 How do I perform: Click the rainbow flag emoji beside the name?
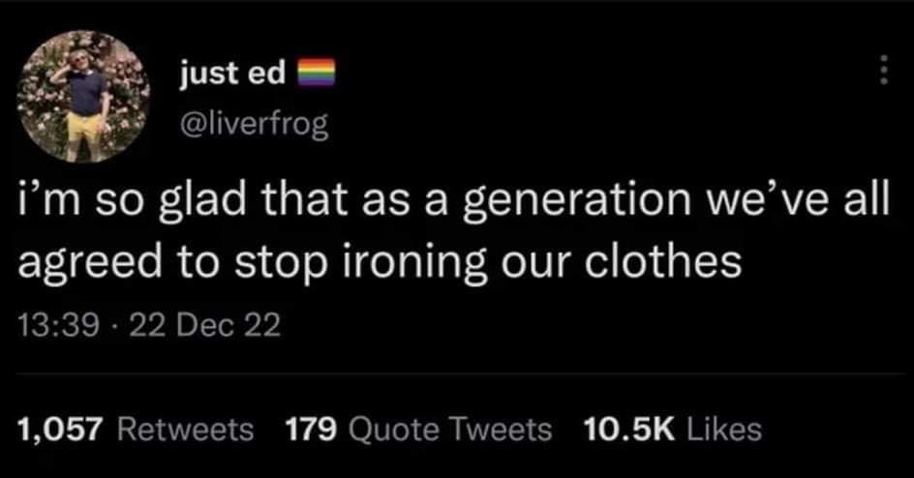[314, 75]
